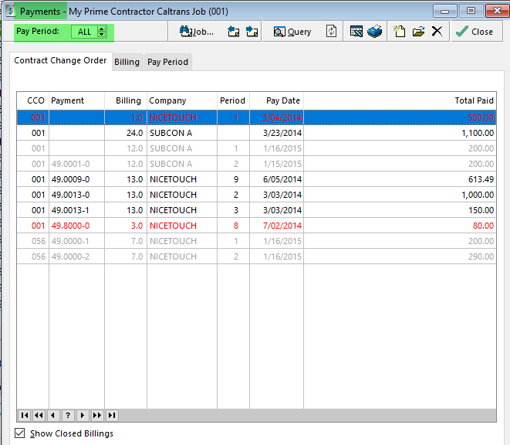Switch to the Pay Period tab
510x445 pixels.
click(168, 62)
